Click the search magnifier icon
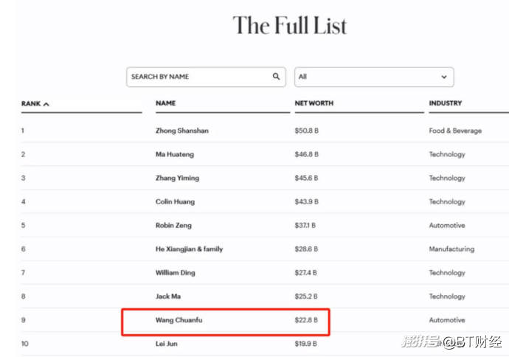The width and height of the screenshot is (509, 357). point(277,77)
